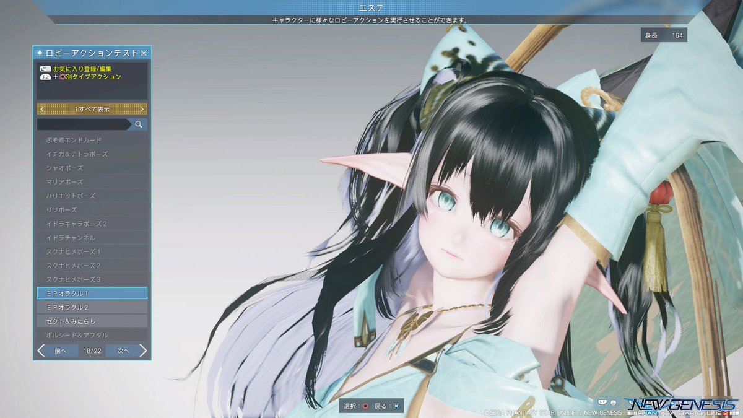This screenshot has width=743, height=418.
Task: Choose 'スクナヒメポーズ3' action
Action: [92, 279]
